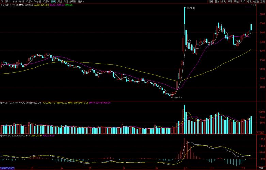The height and width of the screenshot is (170, 266).
Task: Click the collapse icon left of 分时 tab
Action: [2, 2]
